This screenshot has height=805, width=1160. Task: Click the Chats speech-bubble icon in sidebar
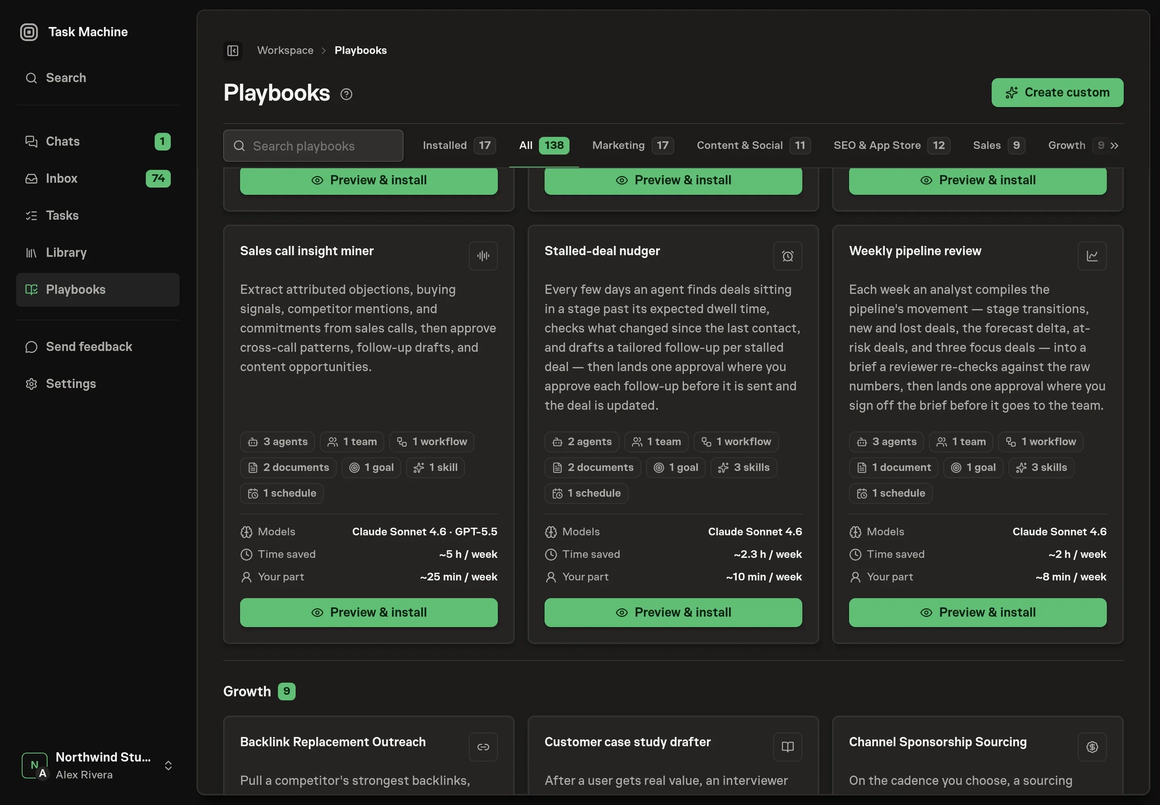coord(31,142)
